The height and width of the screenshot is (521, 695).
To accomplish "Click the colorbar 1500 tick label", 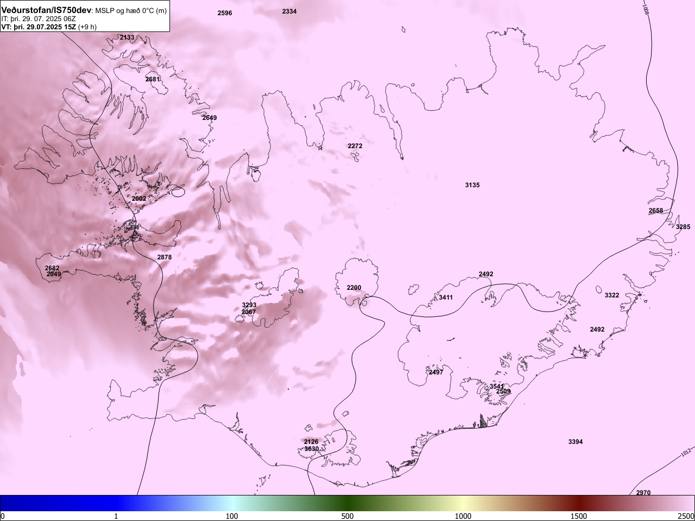I will [x=579, y=516].
